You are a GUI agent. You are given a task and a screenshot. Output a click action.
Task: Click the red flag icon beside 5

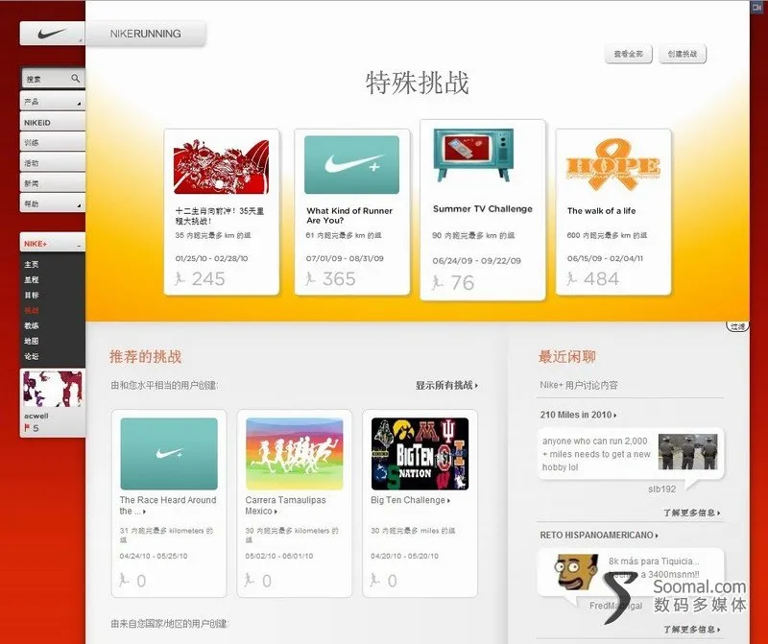(27, 428)
